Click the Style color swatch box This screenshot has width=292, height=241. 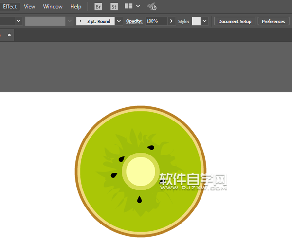coord(196,21)
